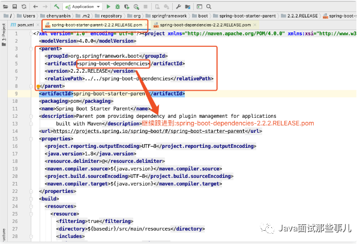Viewport: 363px width, 244px height.
Task: Open the Project tool window side tab
Action: coord(4,35)
